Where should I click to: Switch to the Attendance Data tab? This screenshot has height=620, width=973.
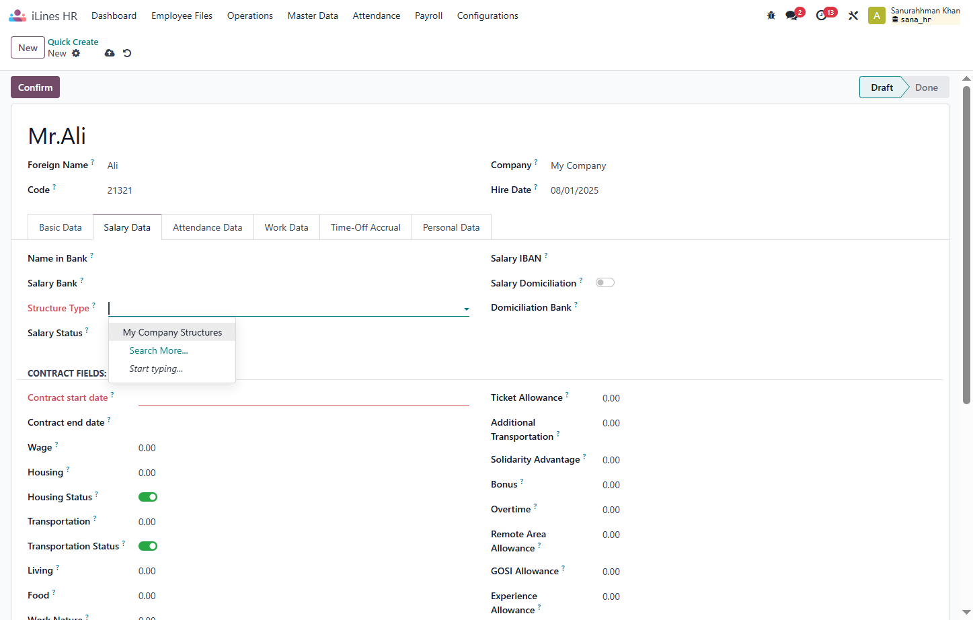(207, 227)
